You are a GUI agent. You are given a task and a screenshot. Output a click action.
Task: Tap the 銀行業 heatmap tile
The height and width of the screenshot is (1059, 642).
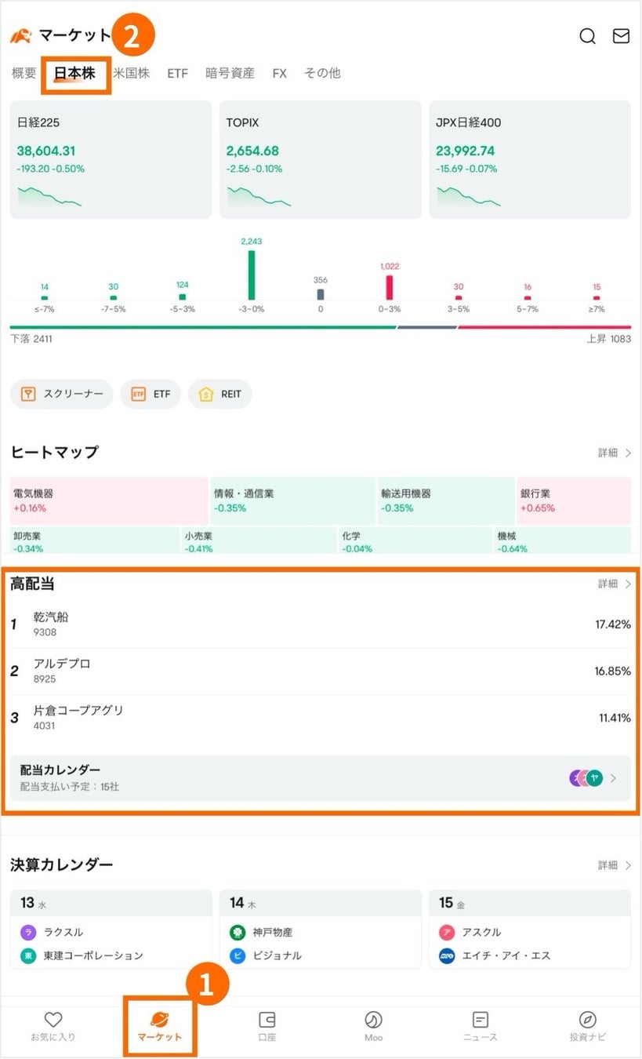(574, 500)
